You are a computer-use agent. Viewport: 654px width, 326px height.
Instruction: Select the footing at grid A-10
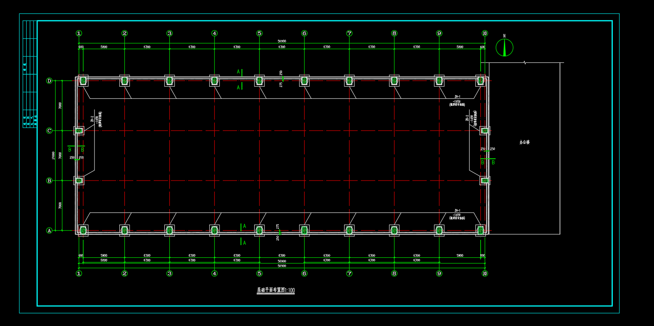click(x=481, y=230)
